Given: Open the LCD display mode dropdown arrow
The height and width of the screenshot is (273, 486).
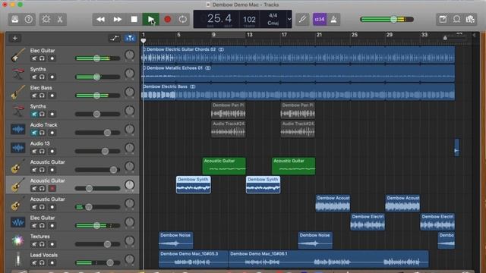Looking at the screenshot, I should pos(289,19).
